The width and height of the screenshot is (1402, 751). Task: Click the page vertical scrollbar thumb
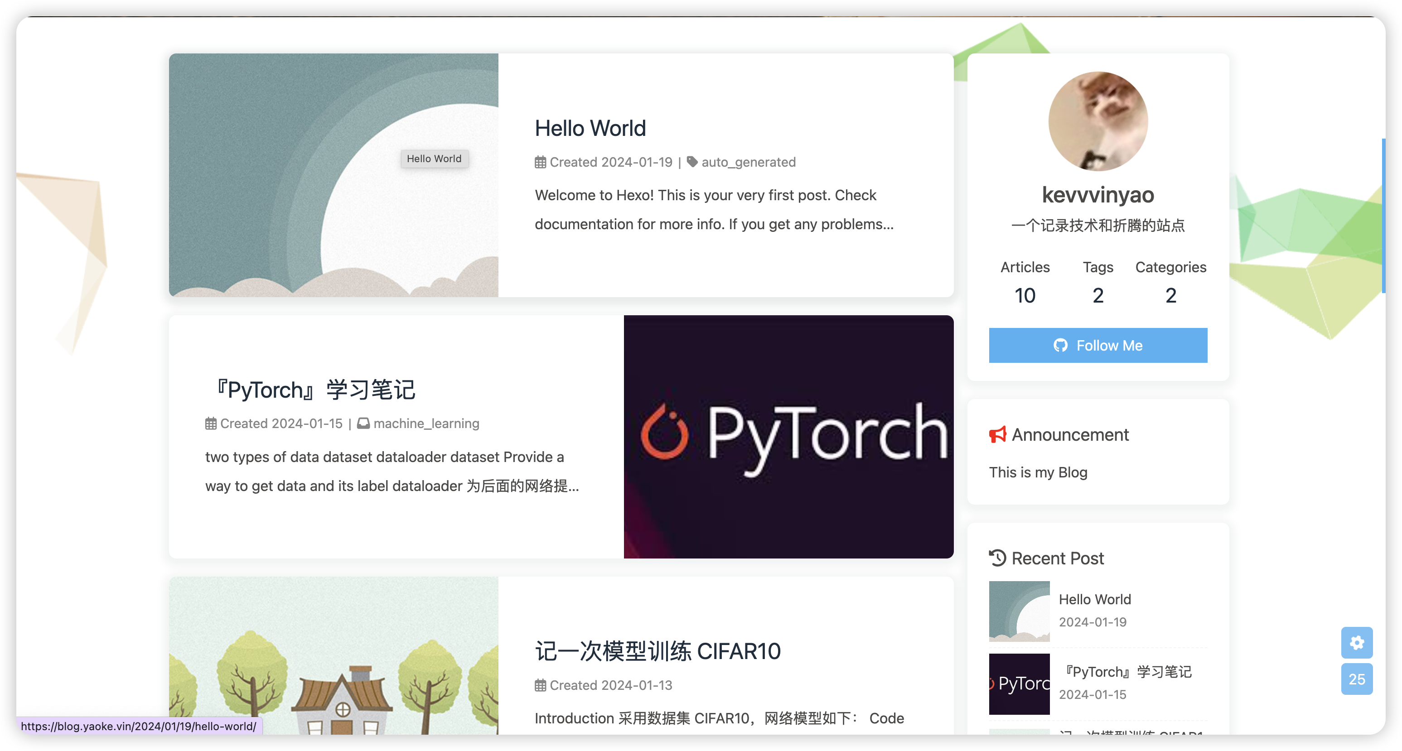click(x=1383, y=216)
